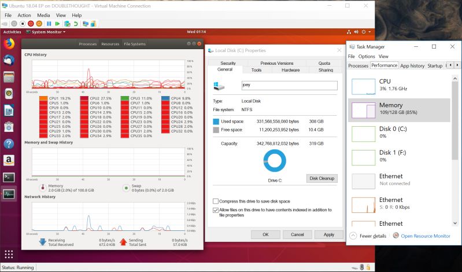Open Firefox from the Ubuntu dock

tap(9, 43)
